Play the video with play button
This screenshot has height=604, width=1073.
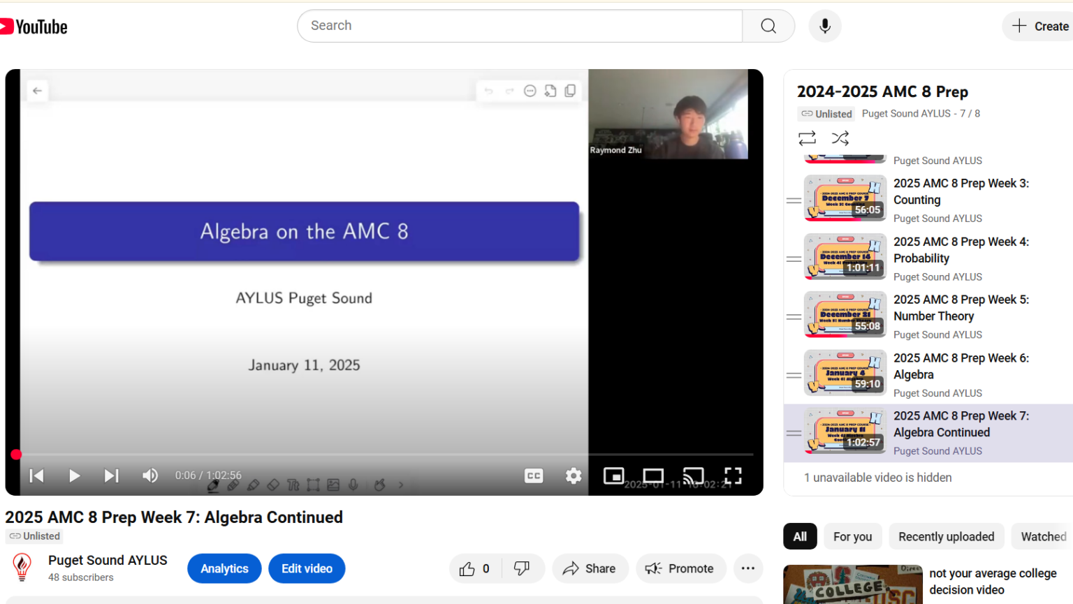pyautogui.click(x=74, y=476)
